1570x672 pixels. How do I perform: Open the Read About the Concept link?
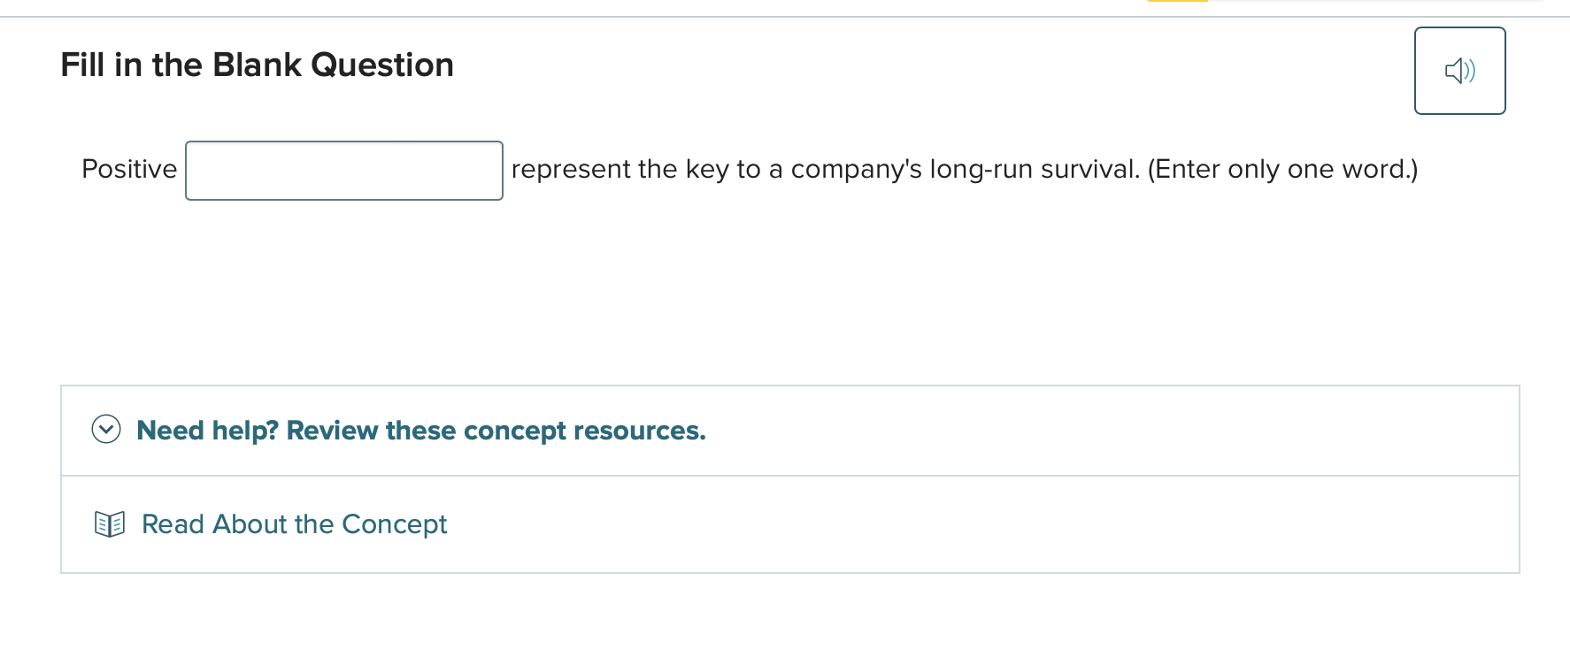point(294,524)
